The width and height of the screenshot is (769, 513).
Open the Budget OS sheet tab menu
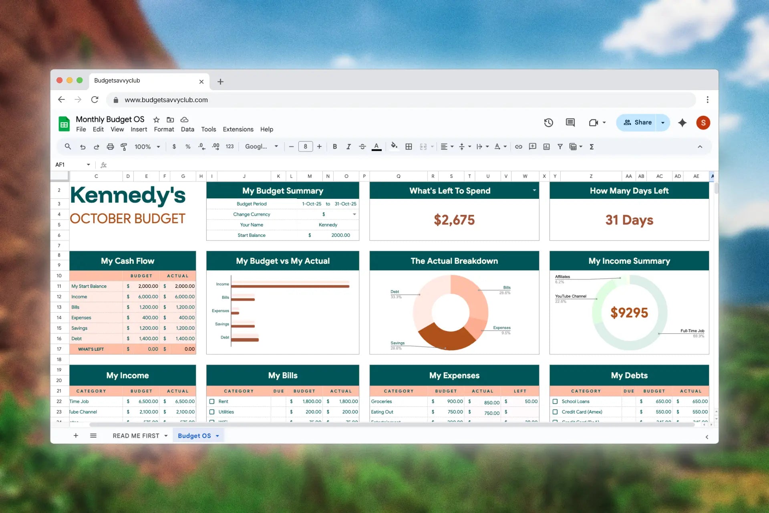pos(217,436)
